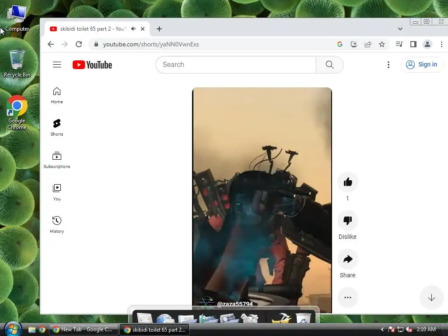Screen dimensions: 448x336
Task: Open YouTube settings three-dot menu
Action: click(x=388, y=65)
